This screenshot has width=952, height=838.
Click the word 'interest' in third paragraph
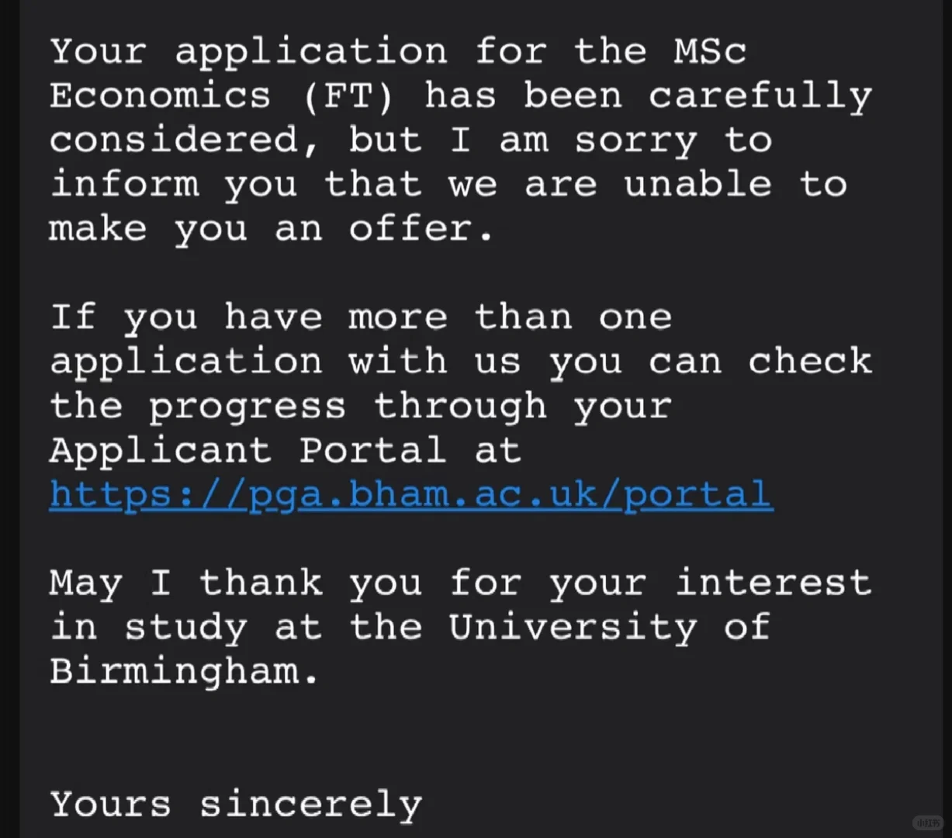point(773,583)
